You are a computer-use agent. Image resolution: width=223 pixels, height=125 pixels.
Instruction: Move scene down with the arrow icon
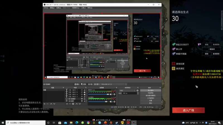tap(54, 104)
